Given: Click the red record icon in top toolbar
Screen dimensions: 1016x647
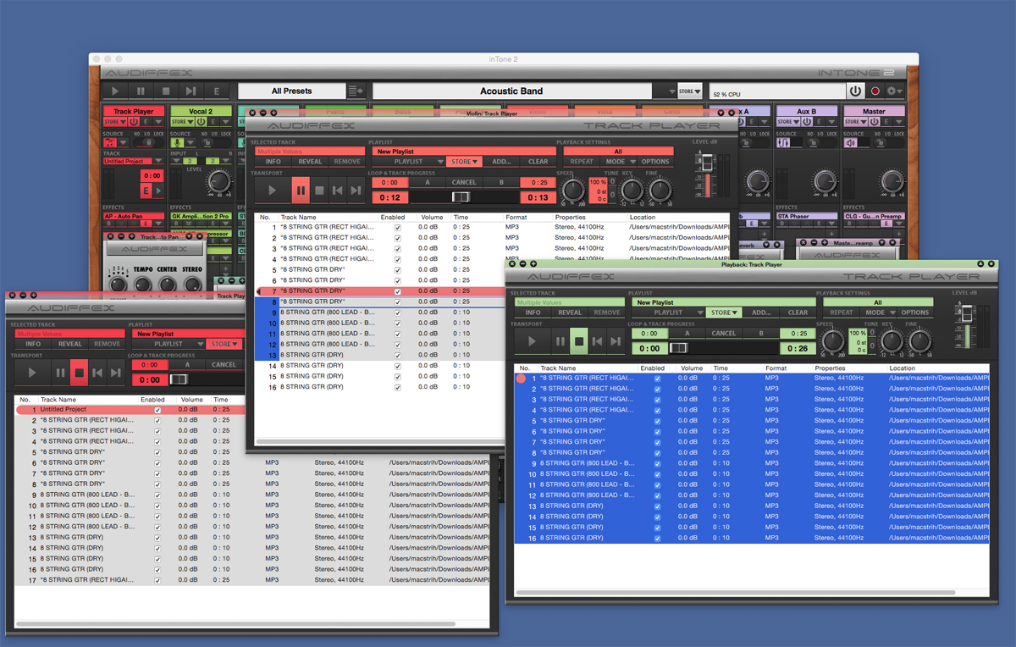Looking at the screenshot, I should point(875,91).
